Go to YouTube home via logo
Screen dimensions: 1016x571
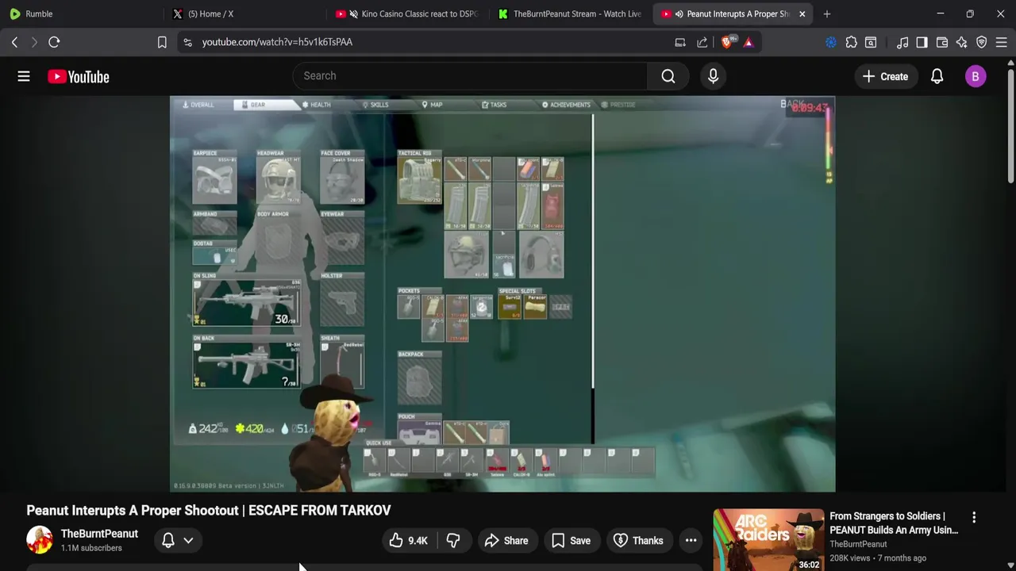click(78, 76)
